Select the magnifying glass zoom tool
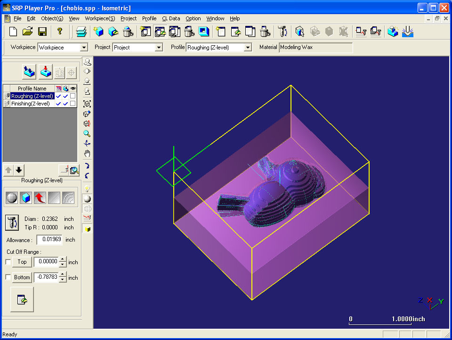 click(87, 134)
